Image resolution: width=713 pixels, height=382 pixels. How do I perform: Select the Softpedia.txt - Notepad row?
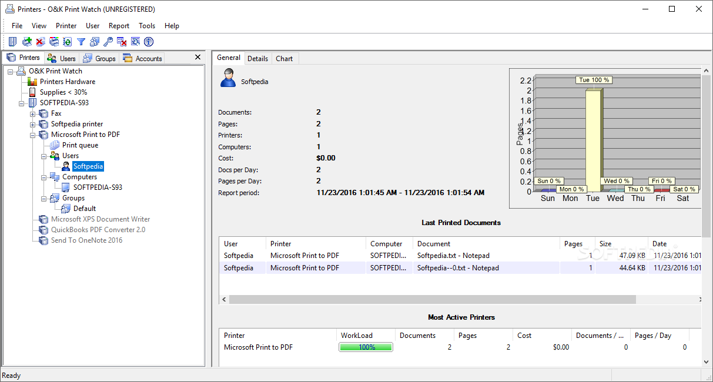click(461, 256)
